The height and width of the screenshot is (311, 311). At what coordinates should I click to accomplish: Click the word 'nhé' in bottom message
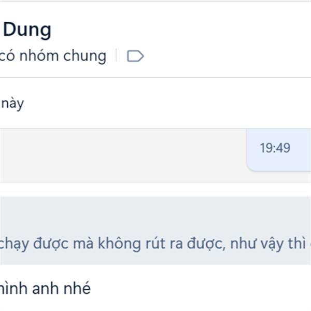[77, 288]
